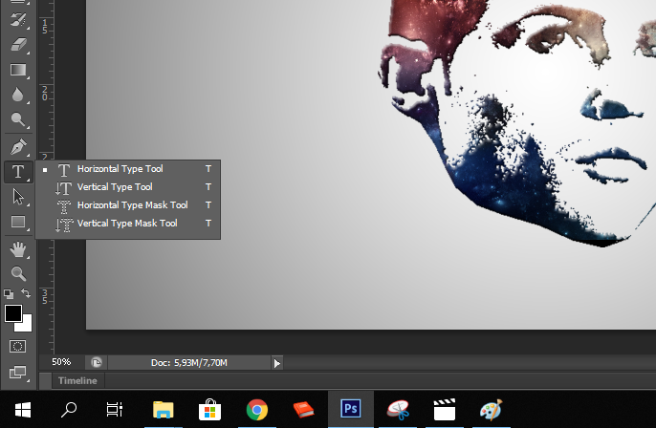Choose Horizontal Type Tool from flyout
The width and height of the screenshot is (656, 428).
tap(128, 169)
